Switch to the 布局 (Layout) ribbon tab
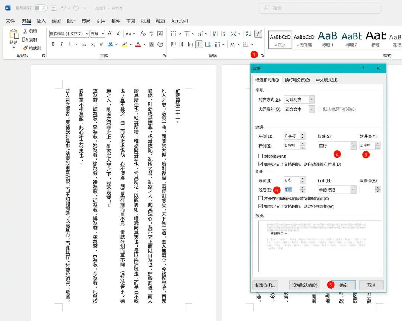Viewport: 402px width, 321px height. (x=86, y=21)
